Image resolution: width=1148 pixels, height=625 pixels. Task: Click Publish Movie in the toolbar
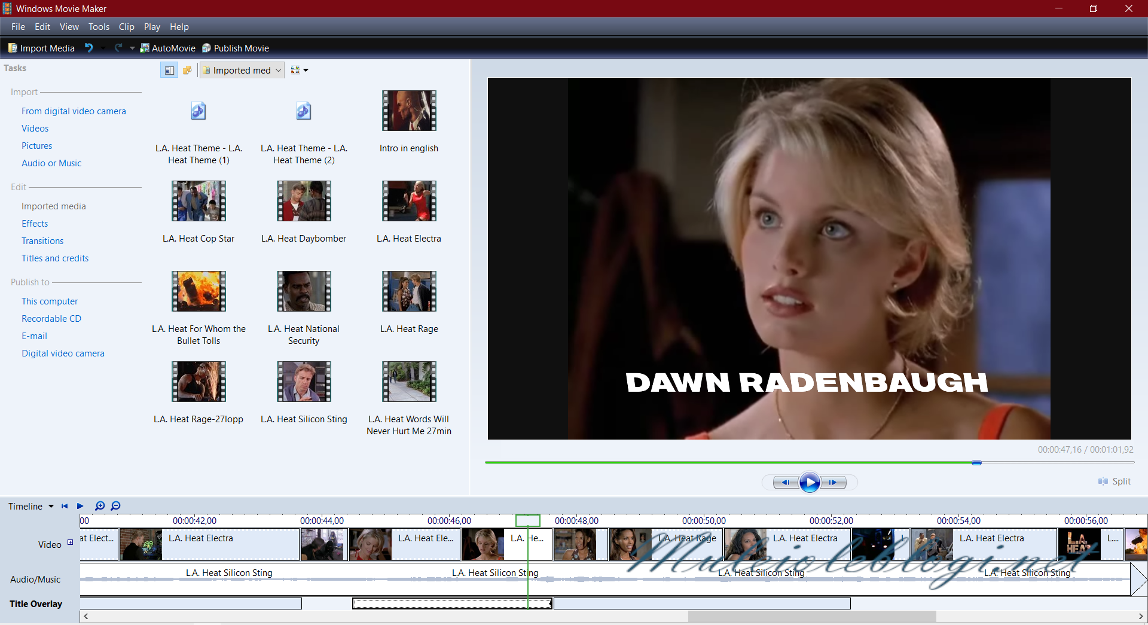coord(236,48)
